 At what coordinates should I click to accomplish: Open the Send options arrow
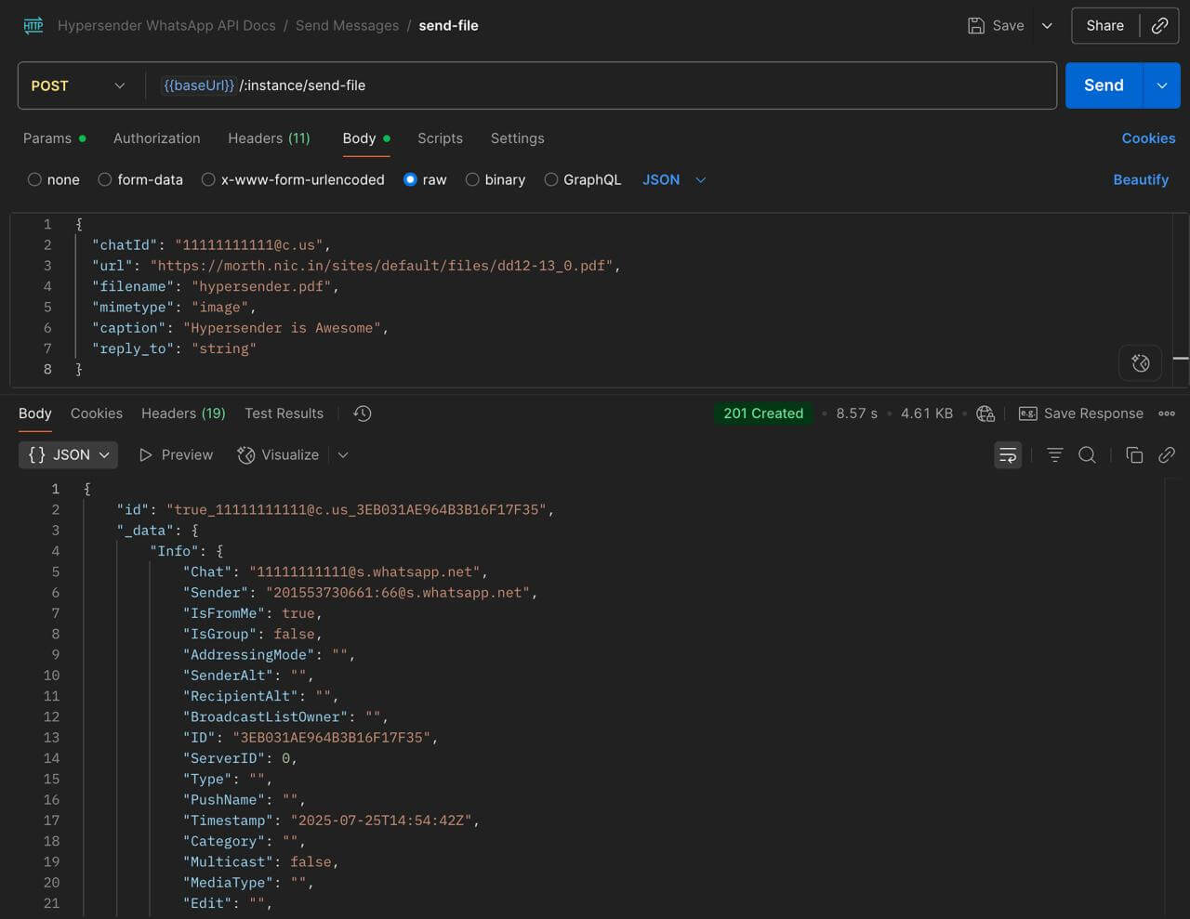pos(1161,85)
